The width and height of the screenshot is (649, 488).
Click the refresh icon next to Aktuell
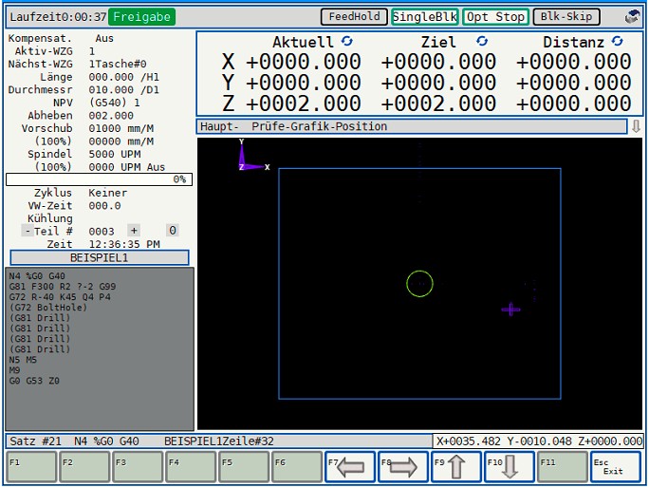point(347,41)
